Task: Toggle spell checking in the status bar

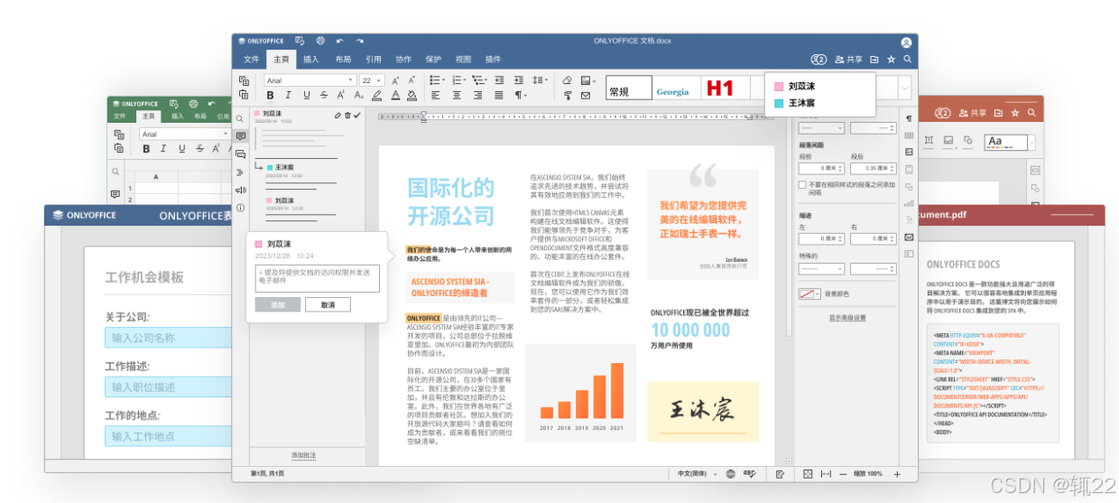Action: click(x=749, y=474)
